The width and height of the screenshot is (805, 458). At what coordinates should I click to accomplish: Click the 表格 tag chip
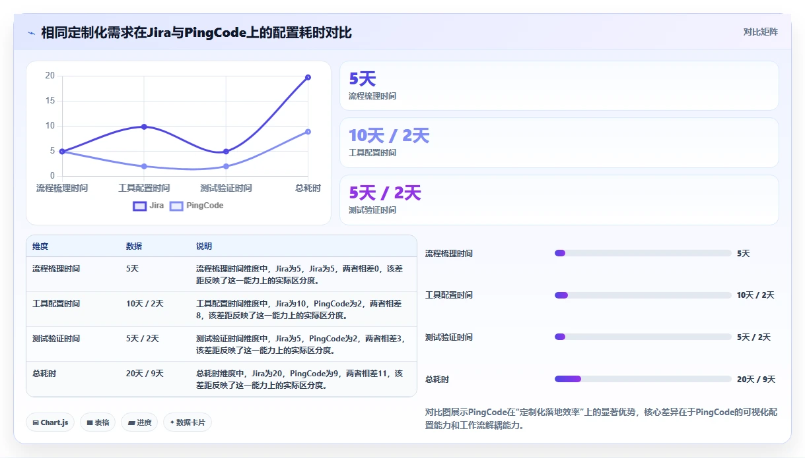tap(98, 422)
